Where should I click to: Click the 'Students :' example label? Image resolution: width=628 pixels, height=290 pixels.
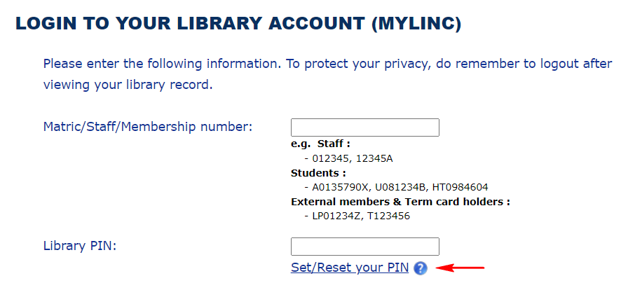[x=318, y=173]
